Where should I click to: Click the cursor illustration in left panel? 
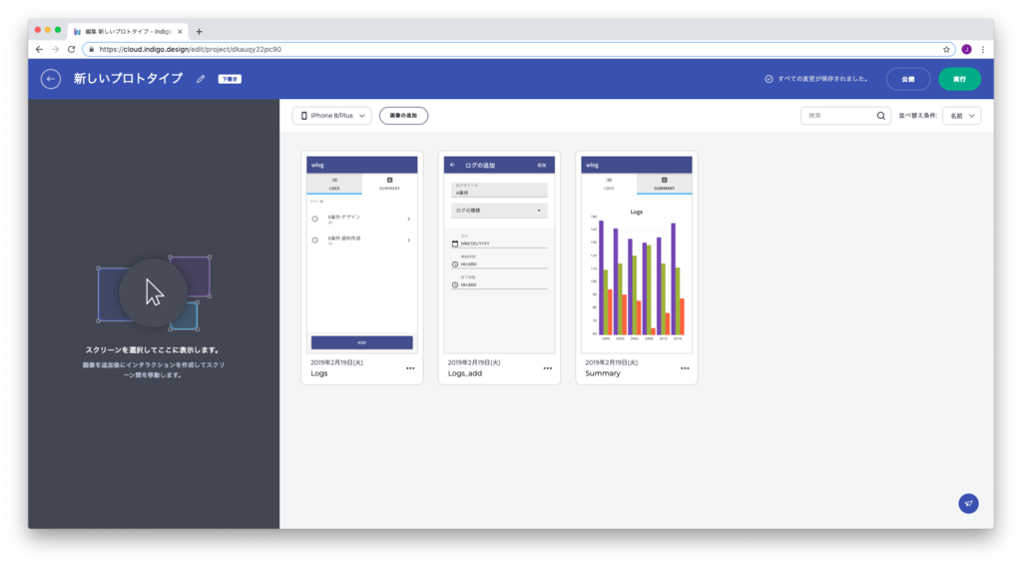click(x=154, y=292)
